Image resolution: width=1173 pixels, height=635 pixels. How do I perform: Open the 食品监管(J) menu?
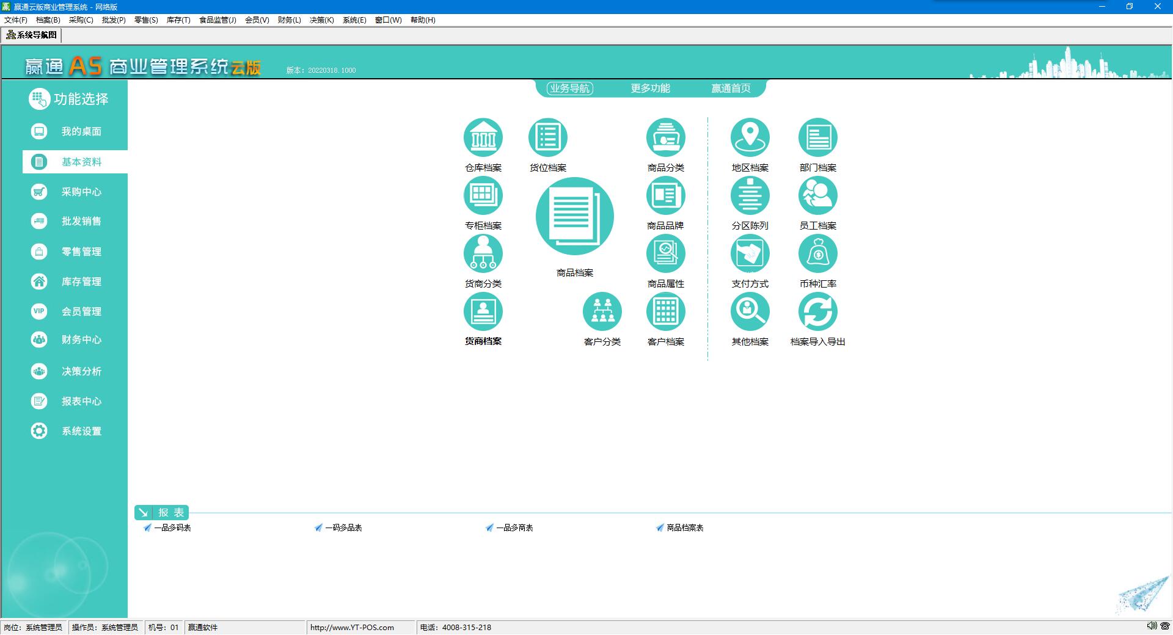point(217,20)
